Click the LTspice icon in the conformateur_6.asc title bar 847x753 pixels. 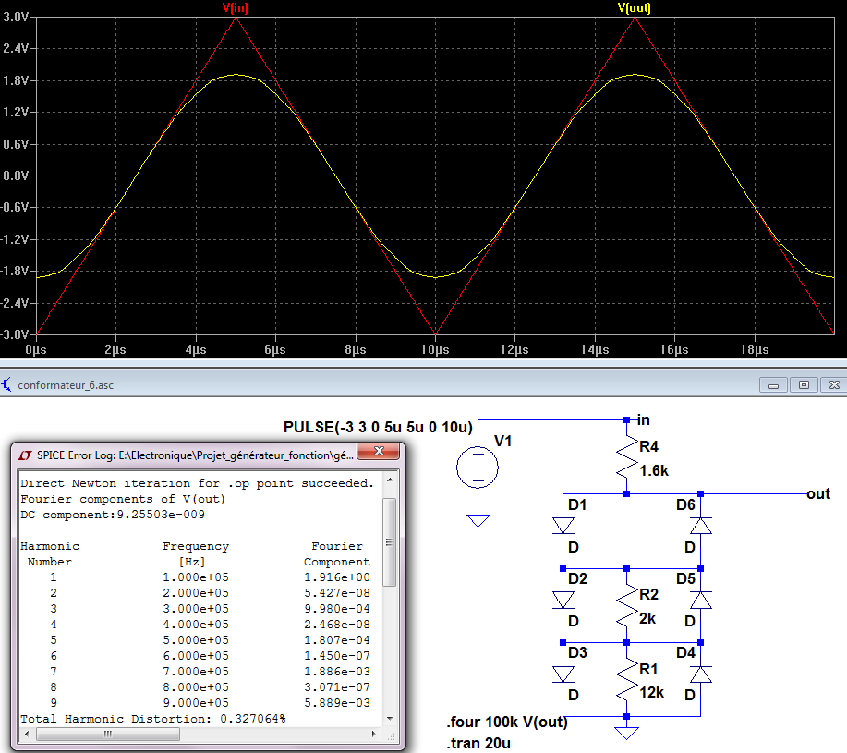coord(6,385)
